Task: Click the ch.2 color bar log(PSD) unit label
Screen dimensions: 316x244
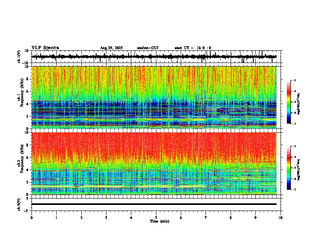Action: click(299, 169)
